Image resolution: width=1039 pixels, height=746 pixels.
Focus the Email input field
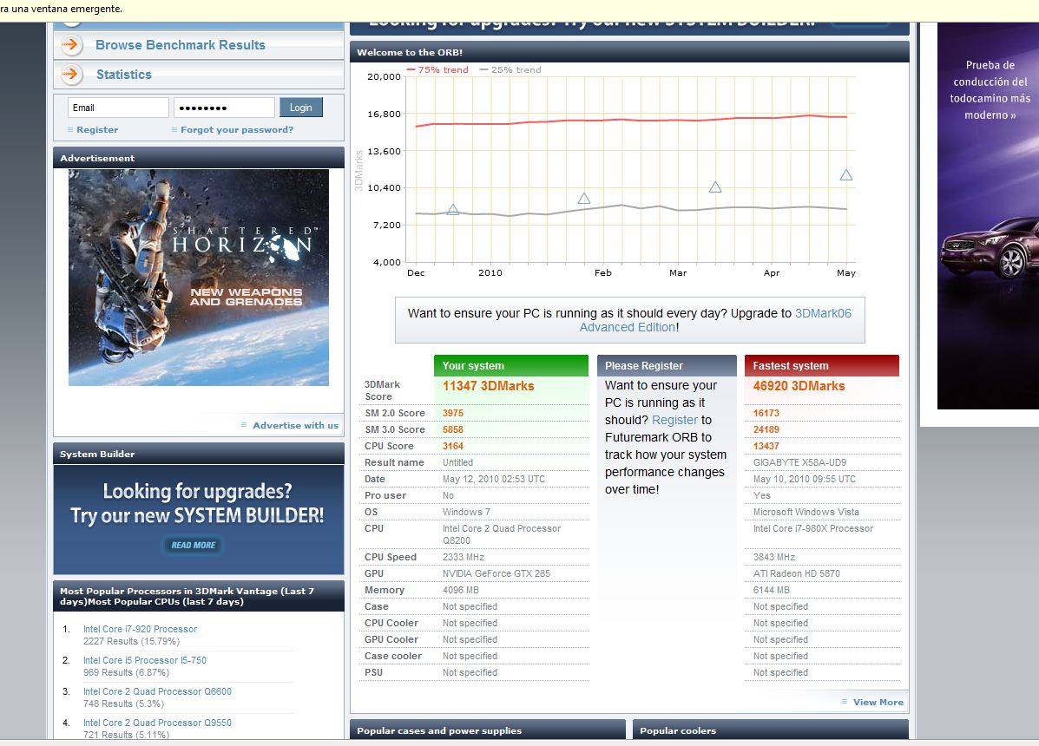click(118, 108)
